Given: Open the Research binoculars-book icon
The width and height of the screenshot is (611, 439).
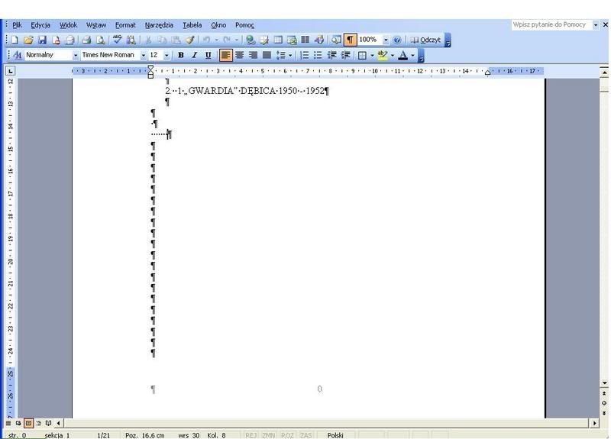Looking at the screenshot, I should tap(131, 40).
